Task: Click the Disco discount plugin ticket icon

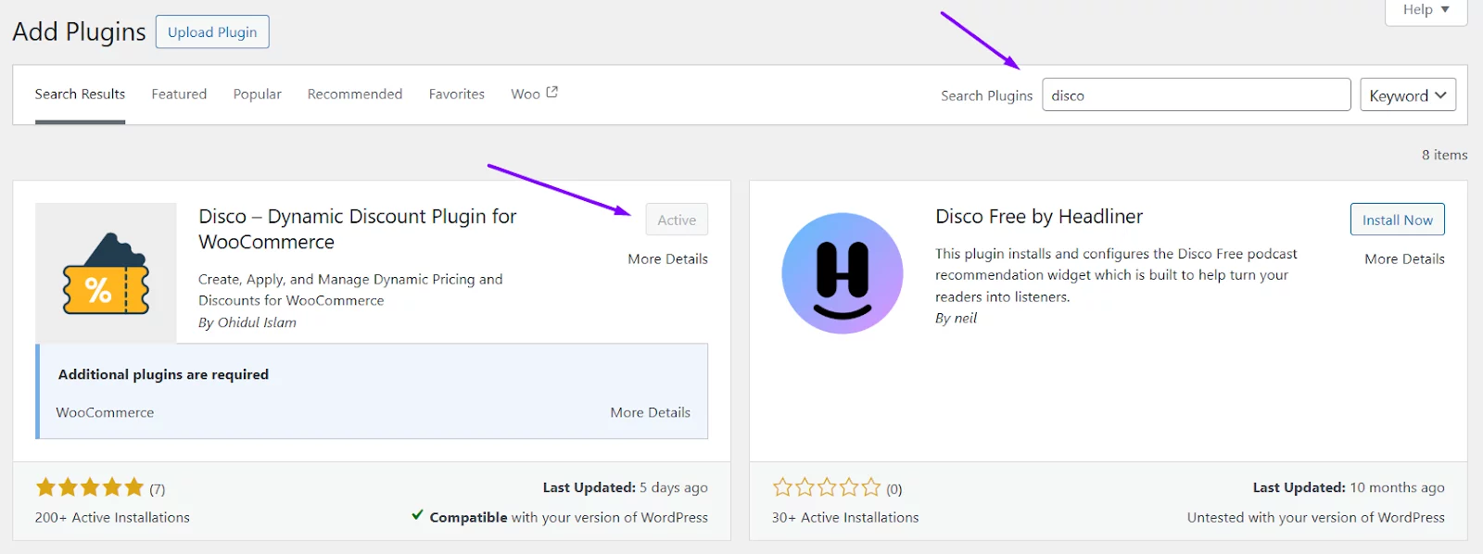Action: click(x=106, y=273)
